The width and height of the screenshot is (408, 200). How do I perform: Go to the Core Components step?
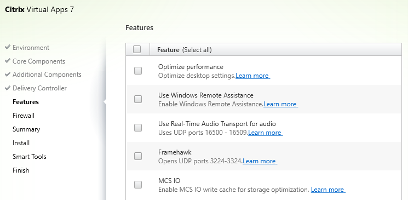coord(39,61)
